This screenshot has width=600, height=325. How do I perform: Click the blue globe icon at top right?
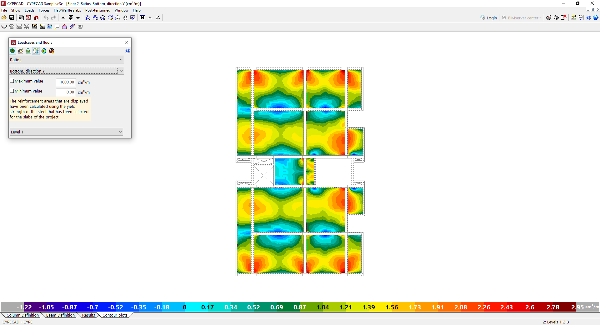596,18
